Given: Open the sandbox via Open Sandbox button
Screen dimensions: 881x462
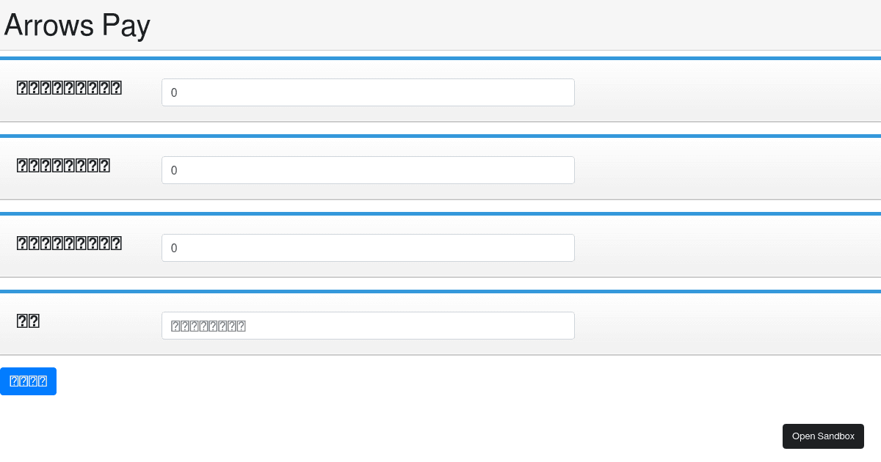Looking at the screenshot, I should (x=823, y=436).
